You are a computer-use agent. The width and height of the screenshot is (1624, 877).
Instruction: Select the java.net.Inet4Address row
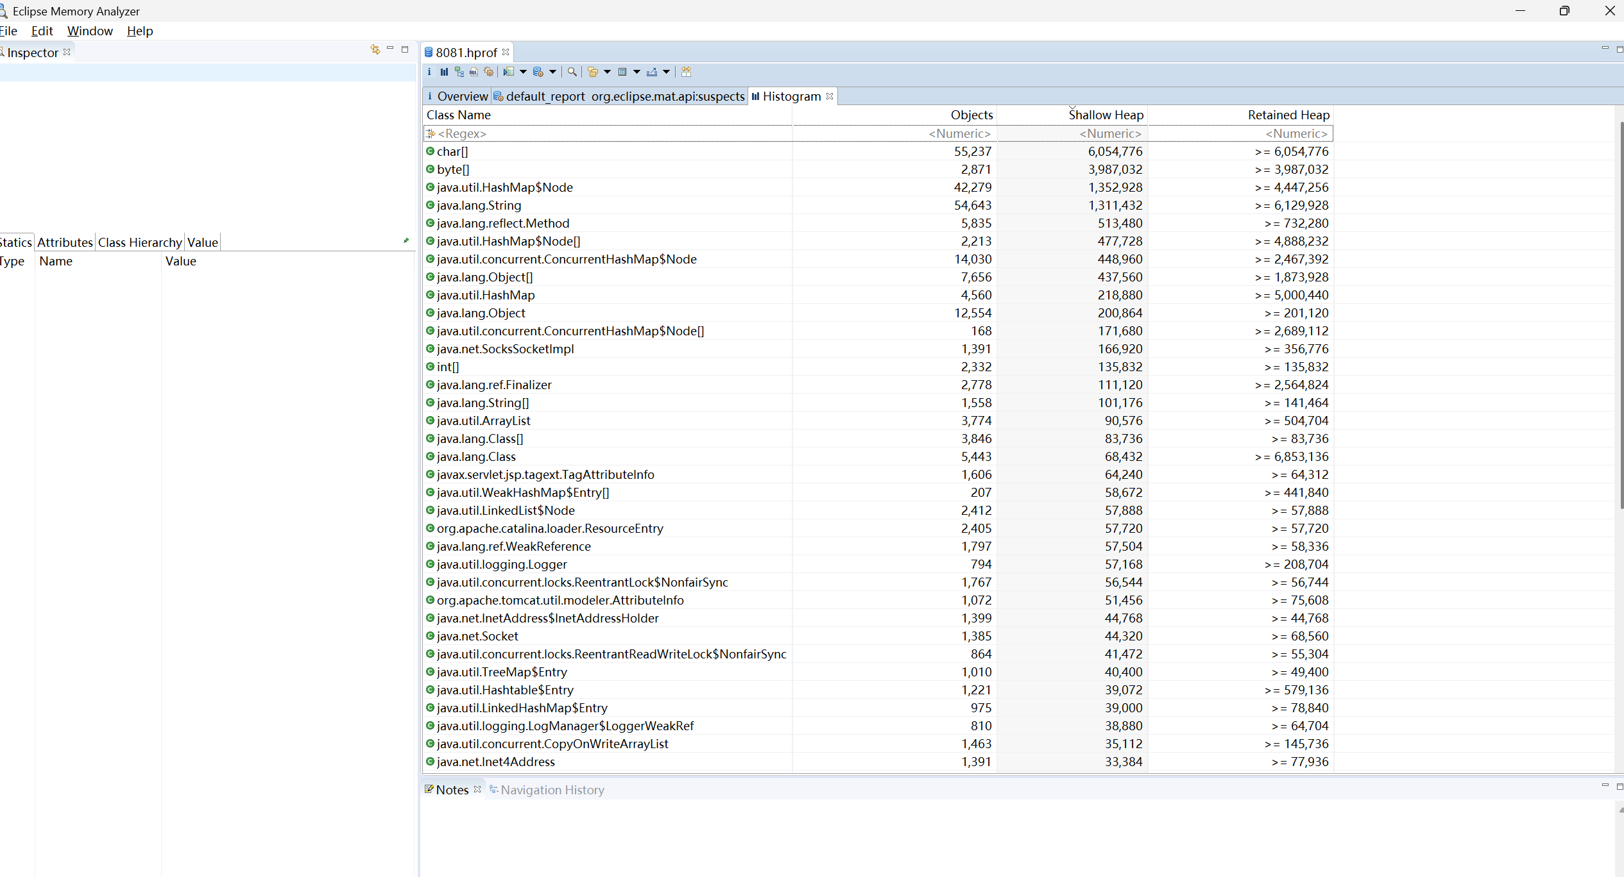tap(878, 762)
